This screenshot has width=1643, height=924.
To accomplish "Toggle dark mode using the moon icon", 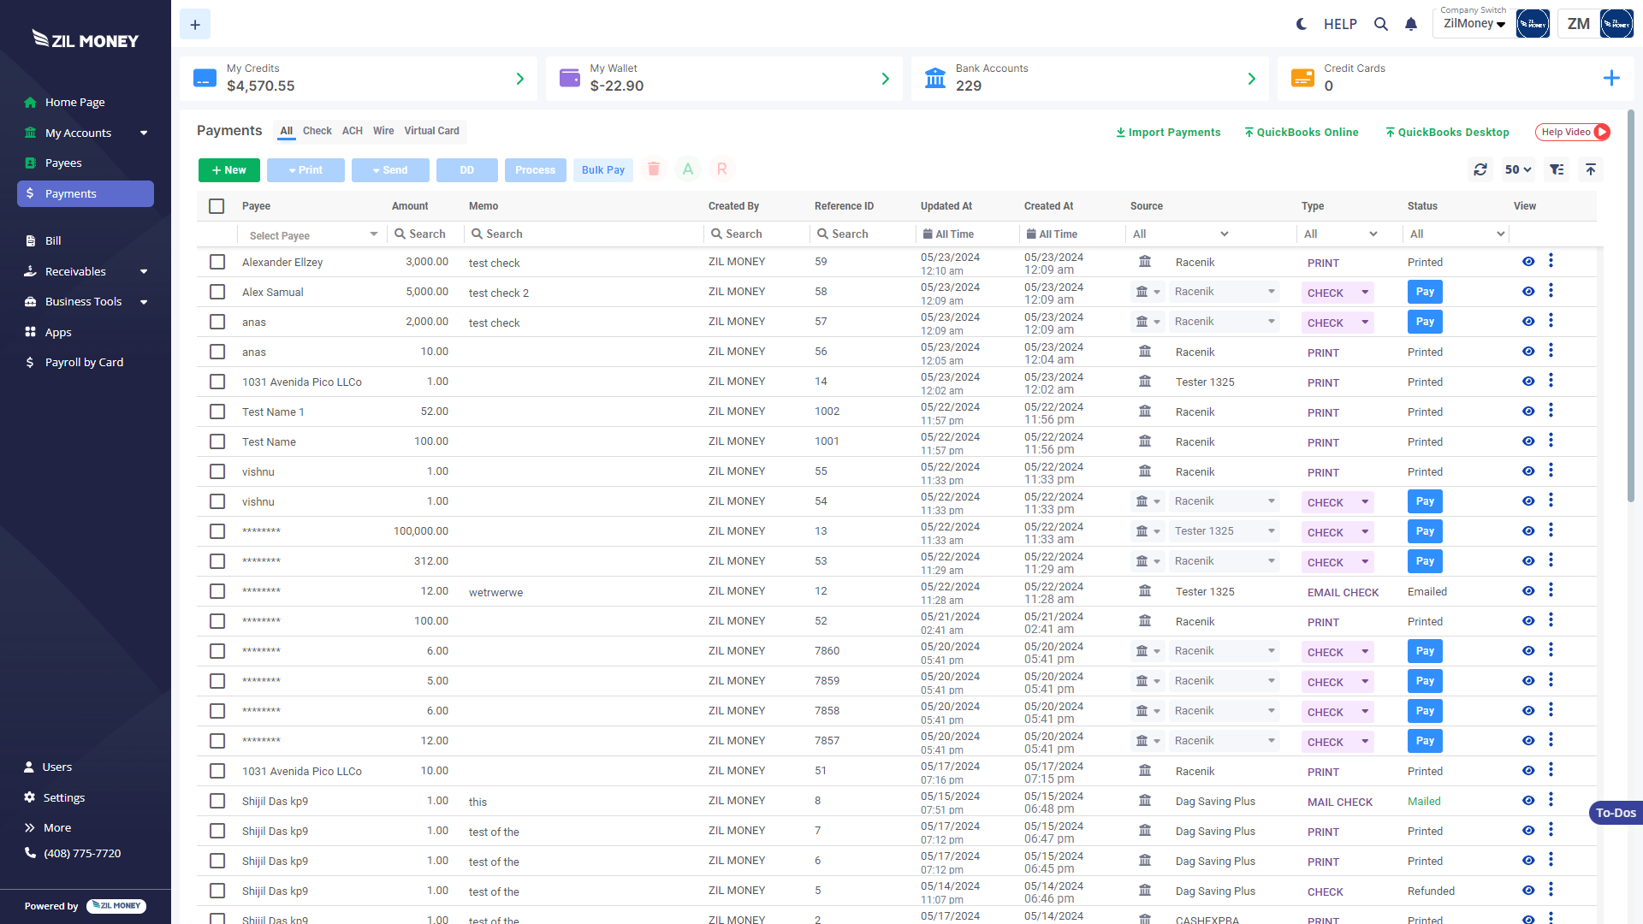I will tap(1301, 24).
